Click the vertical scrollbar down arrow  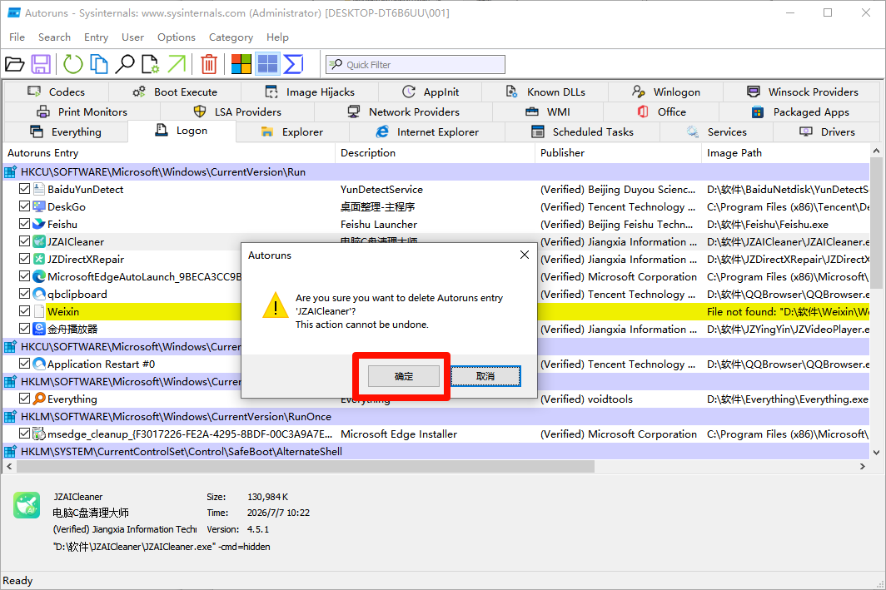876,452
